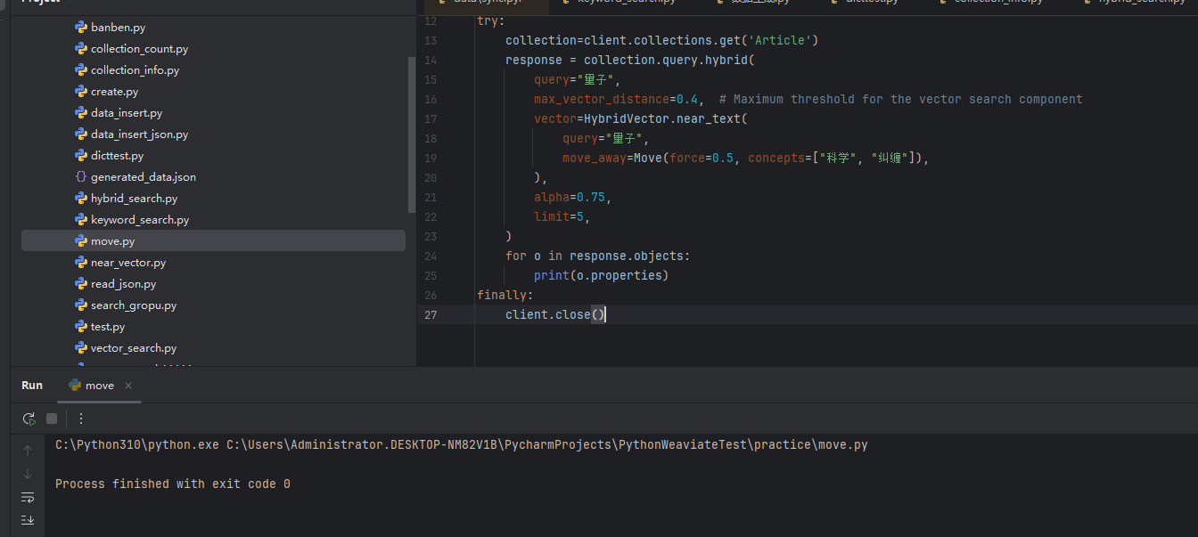This screenshot has height=537, width=1198.
Task: Place the cursor on the client.close() line
Action: click(570, 314)
